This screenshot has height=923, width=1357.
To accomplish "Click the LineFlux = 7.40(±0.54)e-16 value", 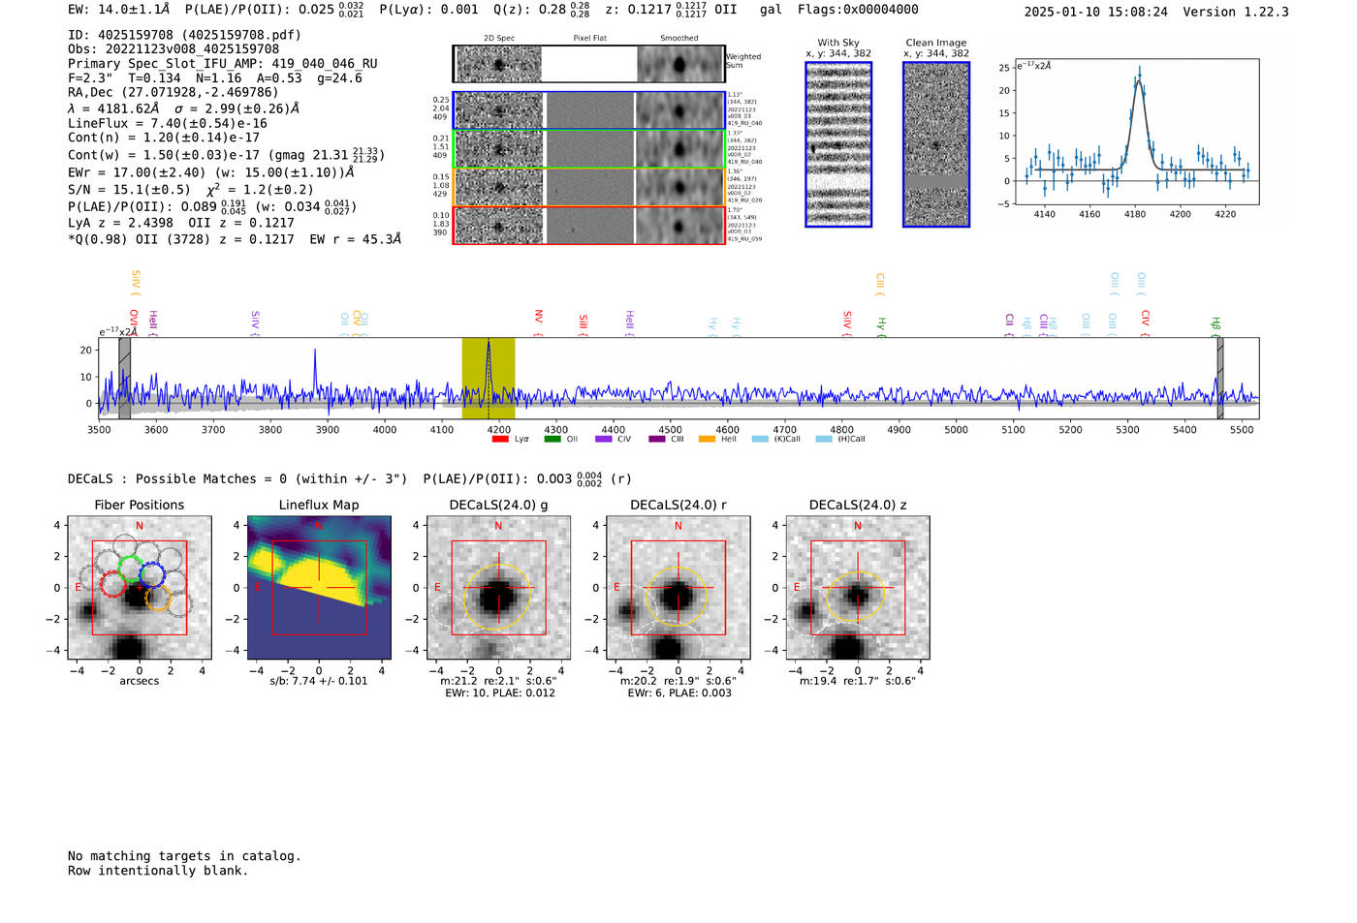I will (x=168, y=123).
